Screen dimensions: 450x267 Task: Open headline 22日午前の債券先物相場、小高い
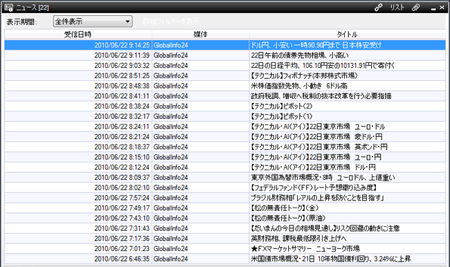[300, 55]
